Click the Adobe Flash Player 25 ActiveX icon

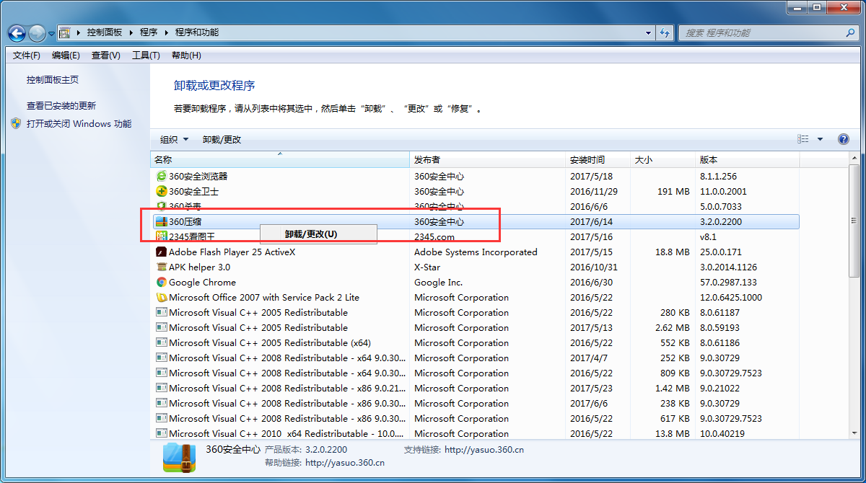162,252
